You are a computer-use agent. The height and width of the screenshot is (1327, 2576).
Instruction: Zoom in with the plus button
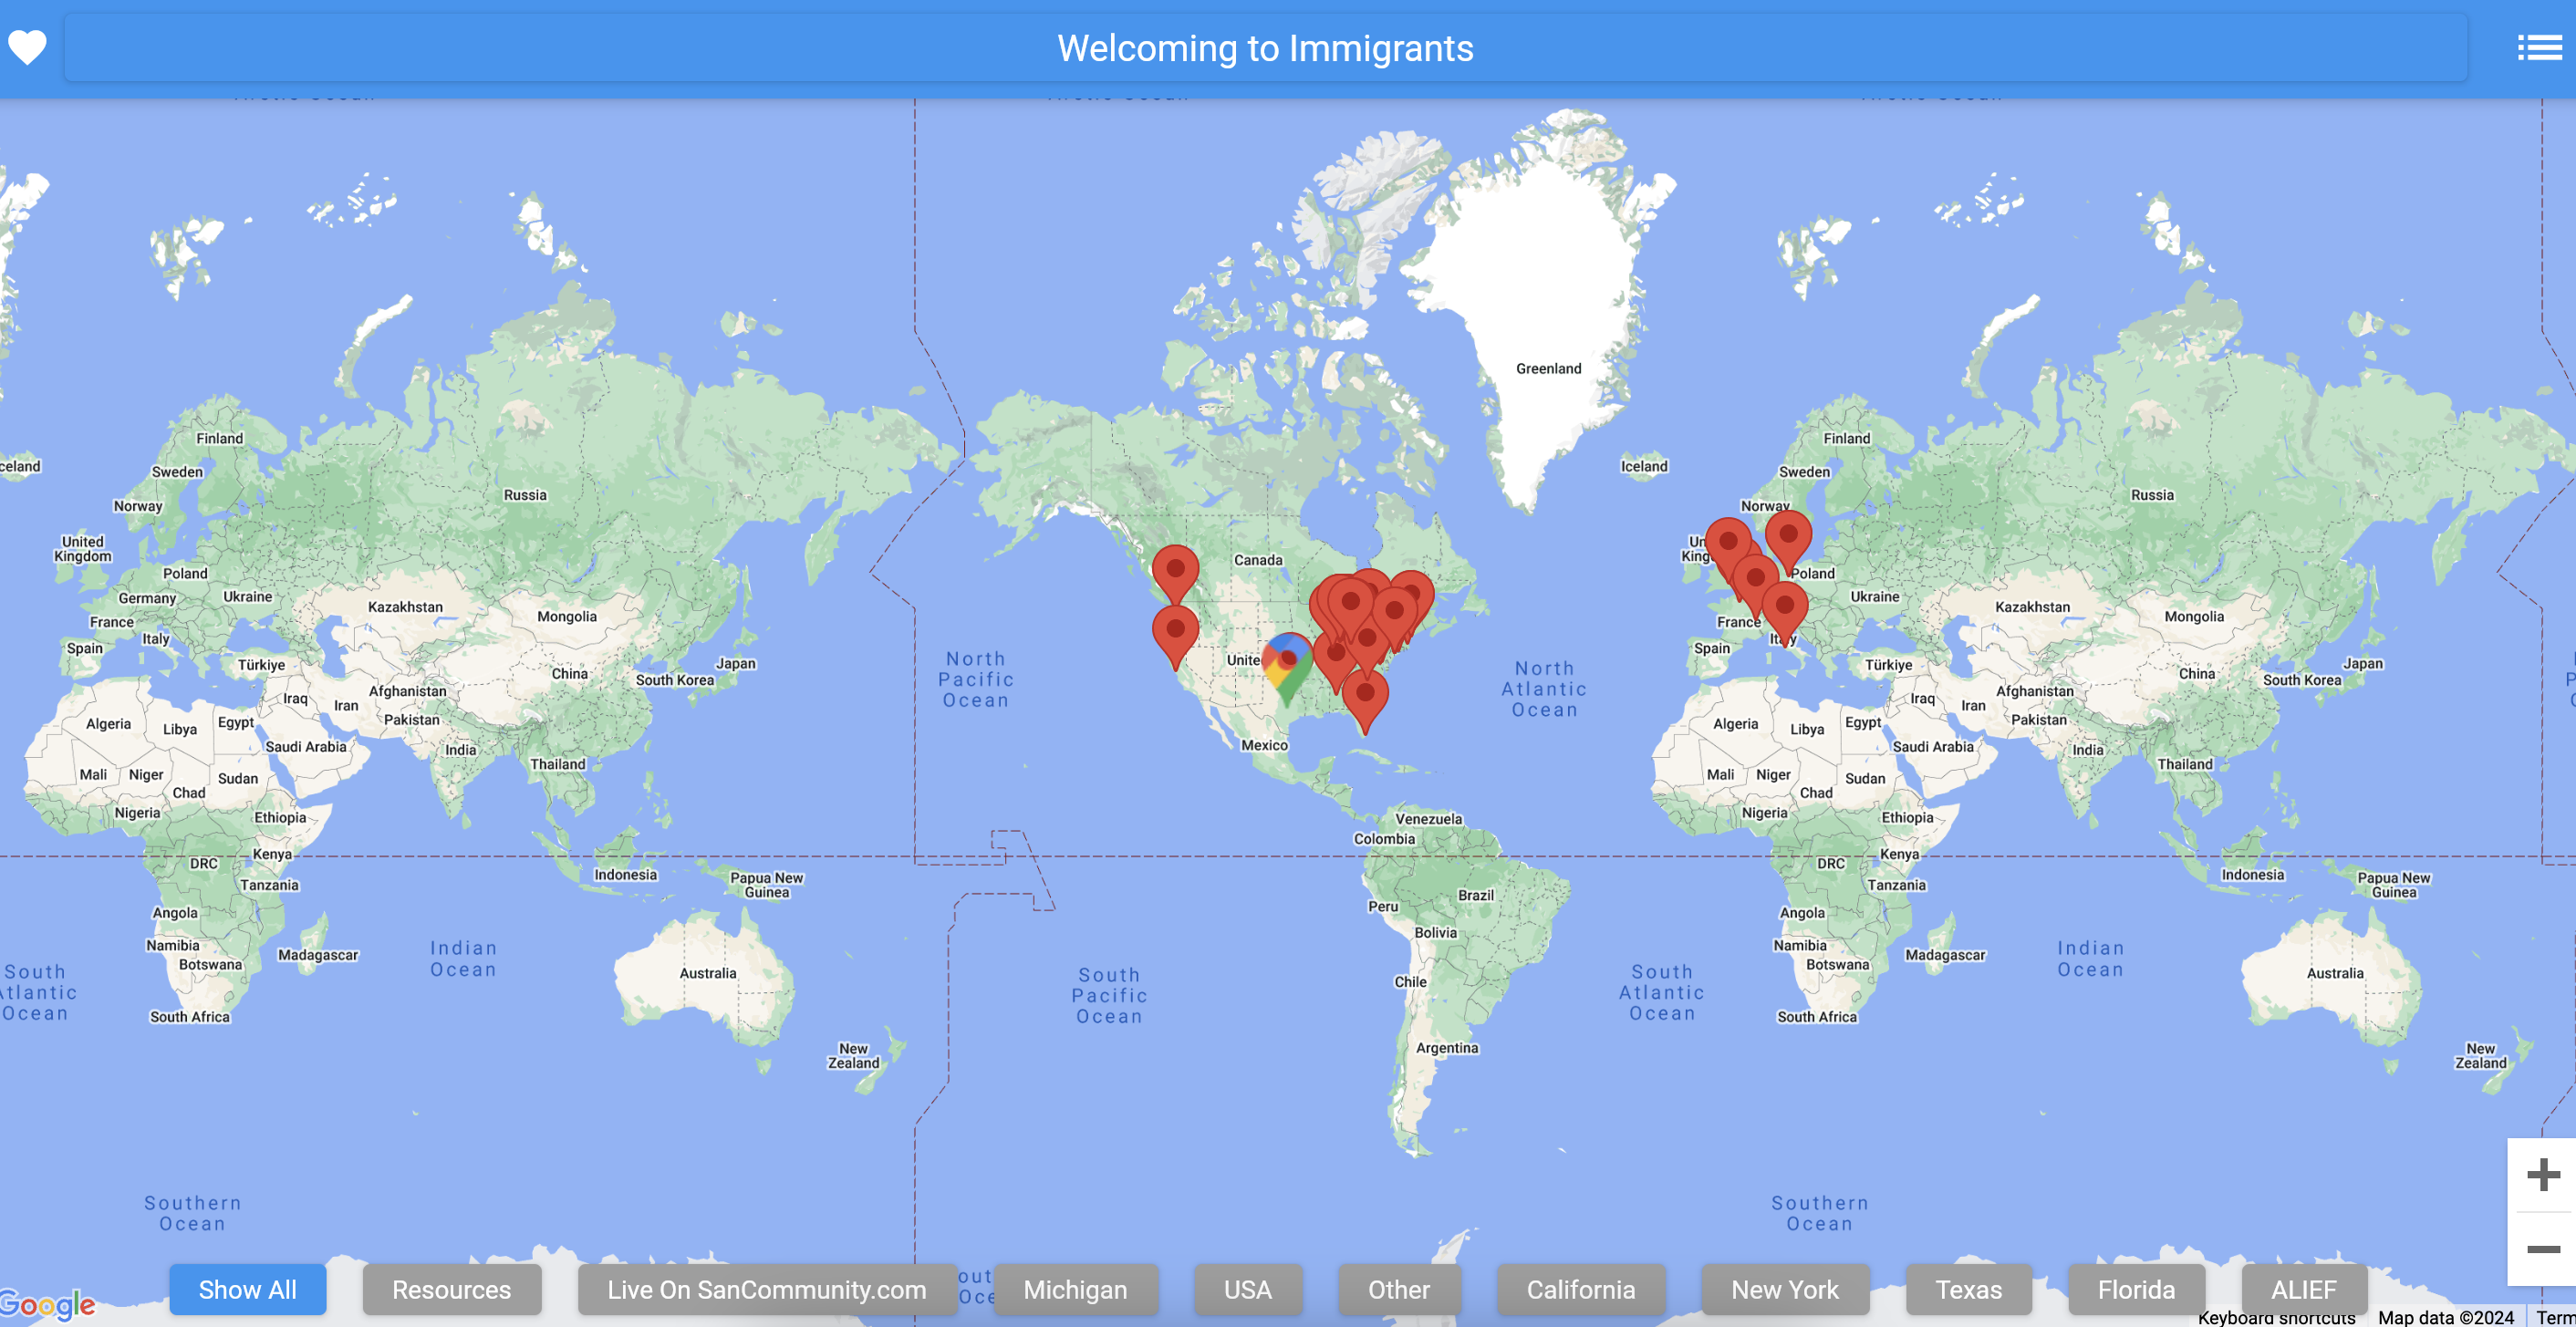pos(2543,1174)
